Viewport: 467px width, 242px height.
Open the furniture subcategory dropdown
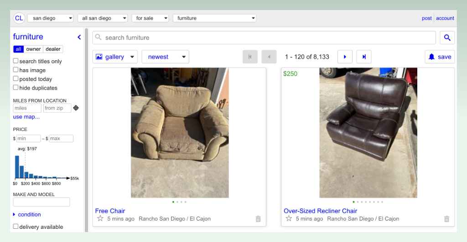pyautogui.click(x=214, y=18)
